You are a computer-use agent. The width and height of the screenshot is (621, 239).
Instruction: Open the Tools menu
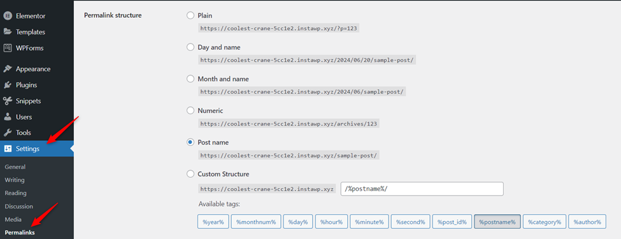tap(37, 133)
